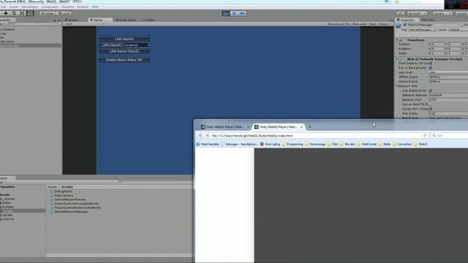Open the Gizmos dropdown in Game view
Viewport: 468px width, 263px height.
point(385,24)
